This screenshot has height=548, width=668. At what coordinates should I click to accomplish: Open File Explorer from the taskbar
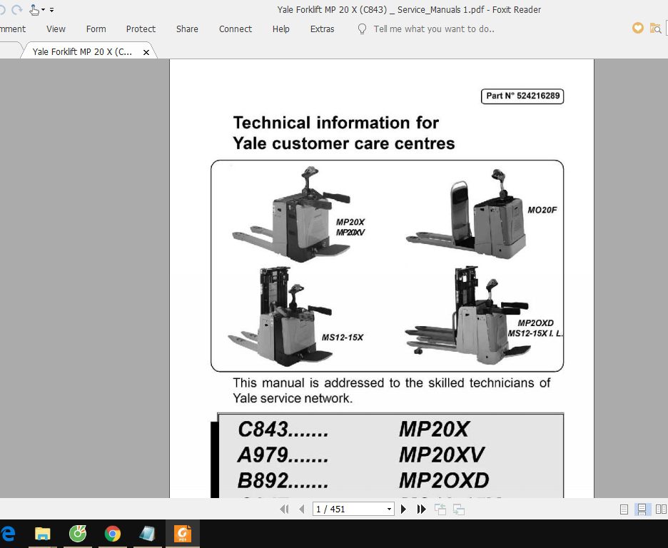point(42,534)
